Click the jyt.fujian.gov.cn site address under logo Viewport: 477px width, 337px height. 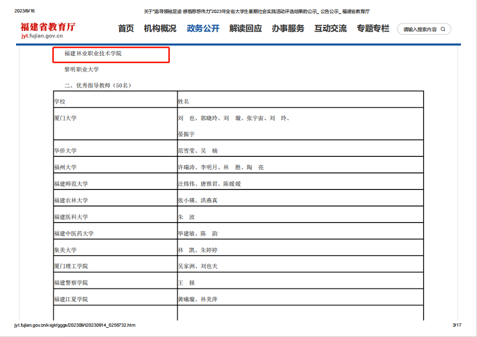coord(42,36)
